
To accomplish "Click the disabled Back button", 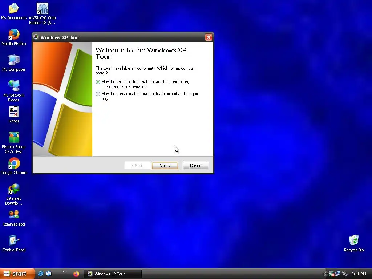I will click(138, 166).
